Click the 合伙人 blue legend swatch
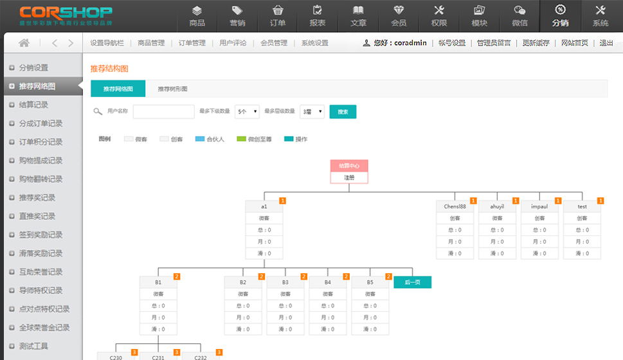Image resolution: width=623 pixels, height=360 pixels. [x=200, y=139]
